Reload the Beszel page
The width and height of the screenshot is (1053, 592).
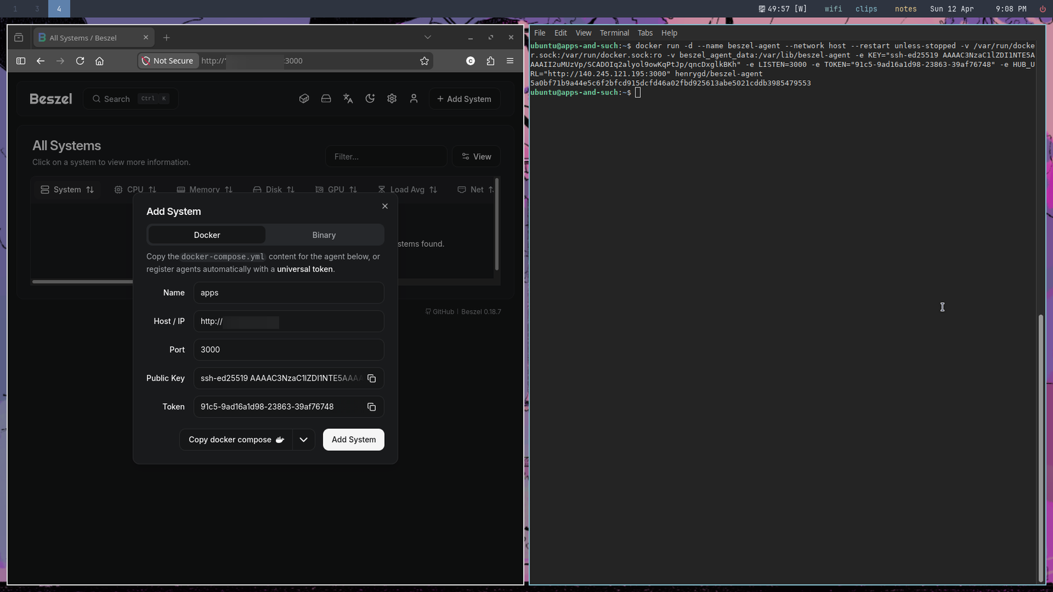80,61
